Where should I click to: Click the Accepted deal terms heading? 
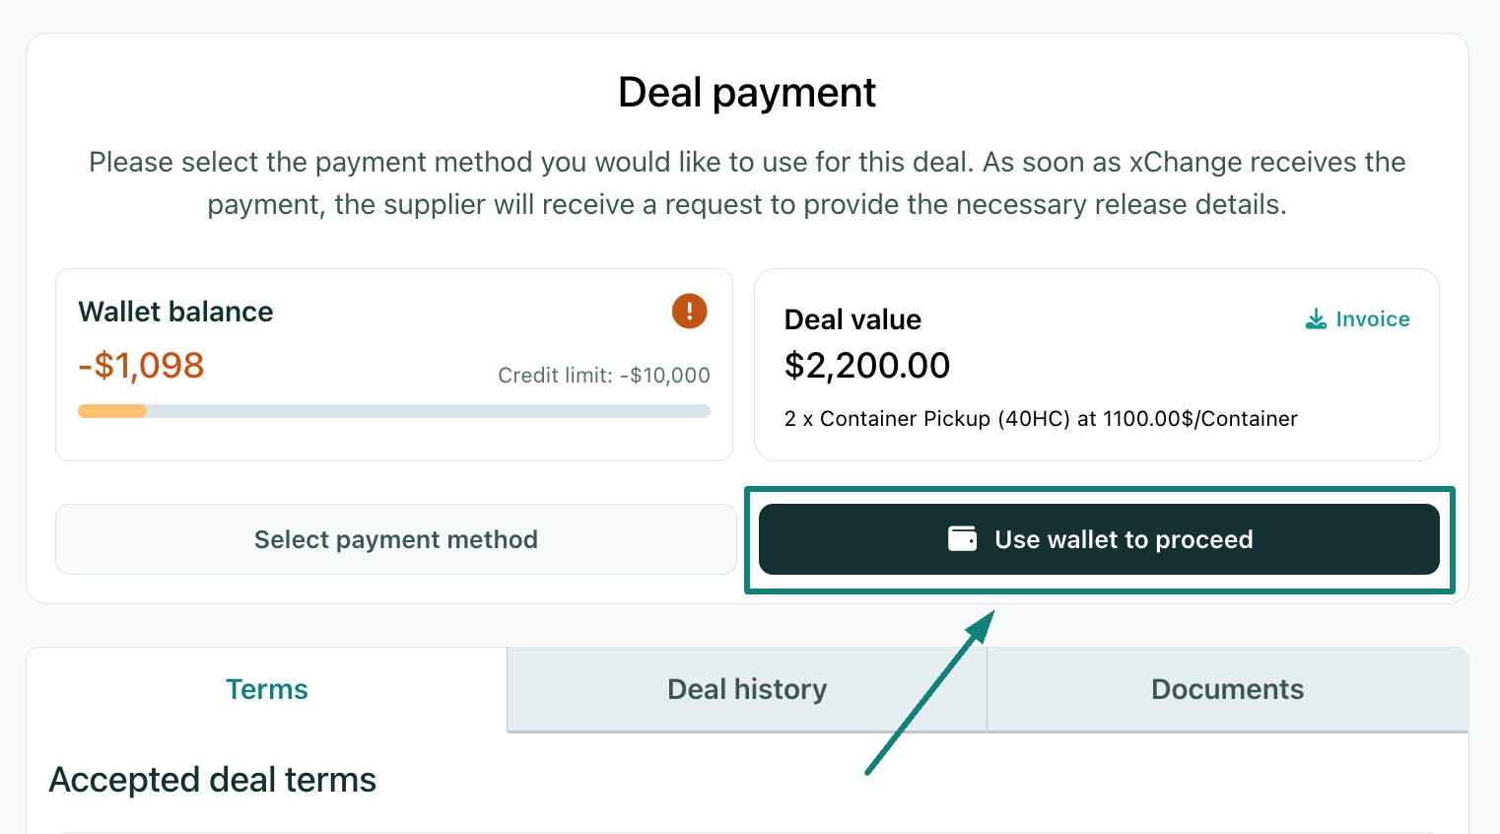212,779
